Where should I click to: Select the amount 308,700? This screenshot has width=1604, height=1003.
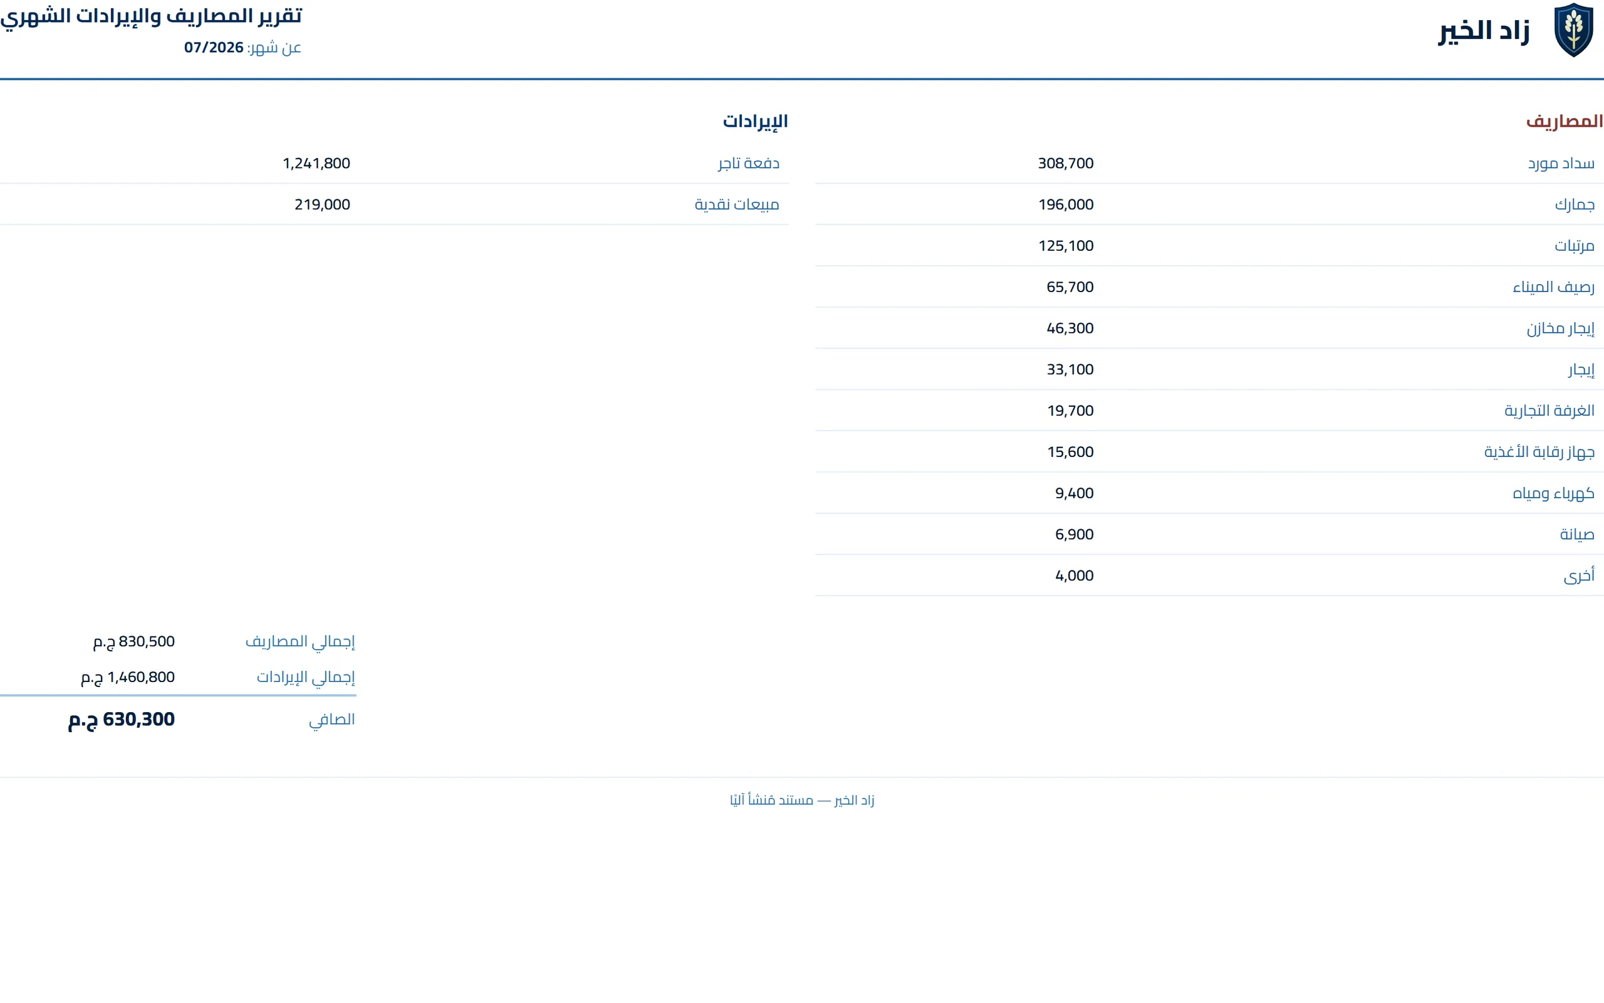(1066, 163)
